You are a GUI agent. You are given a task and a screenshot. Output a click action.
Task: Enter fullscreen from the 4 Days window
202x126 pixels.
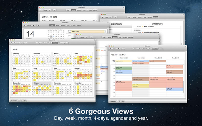pyautogui.click(x=186, y=46)
